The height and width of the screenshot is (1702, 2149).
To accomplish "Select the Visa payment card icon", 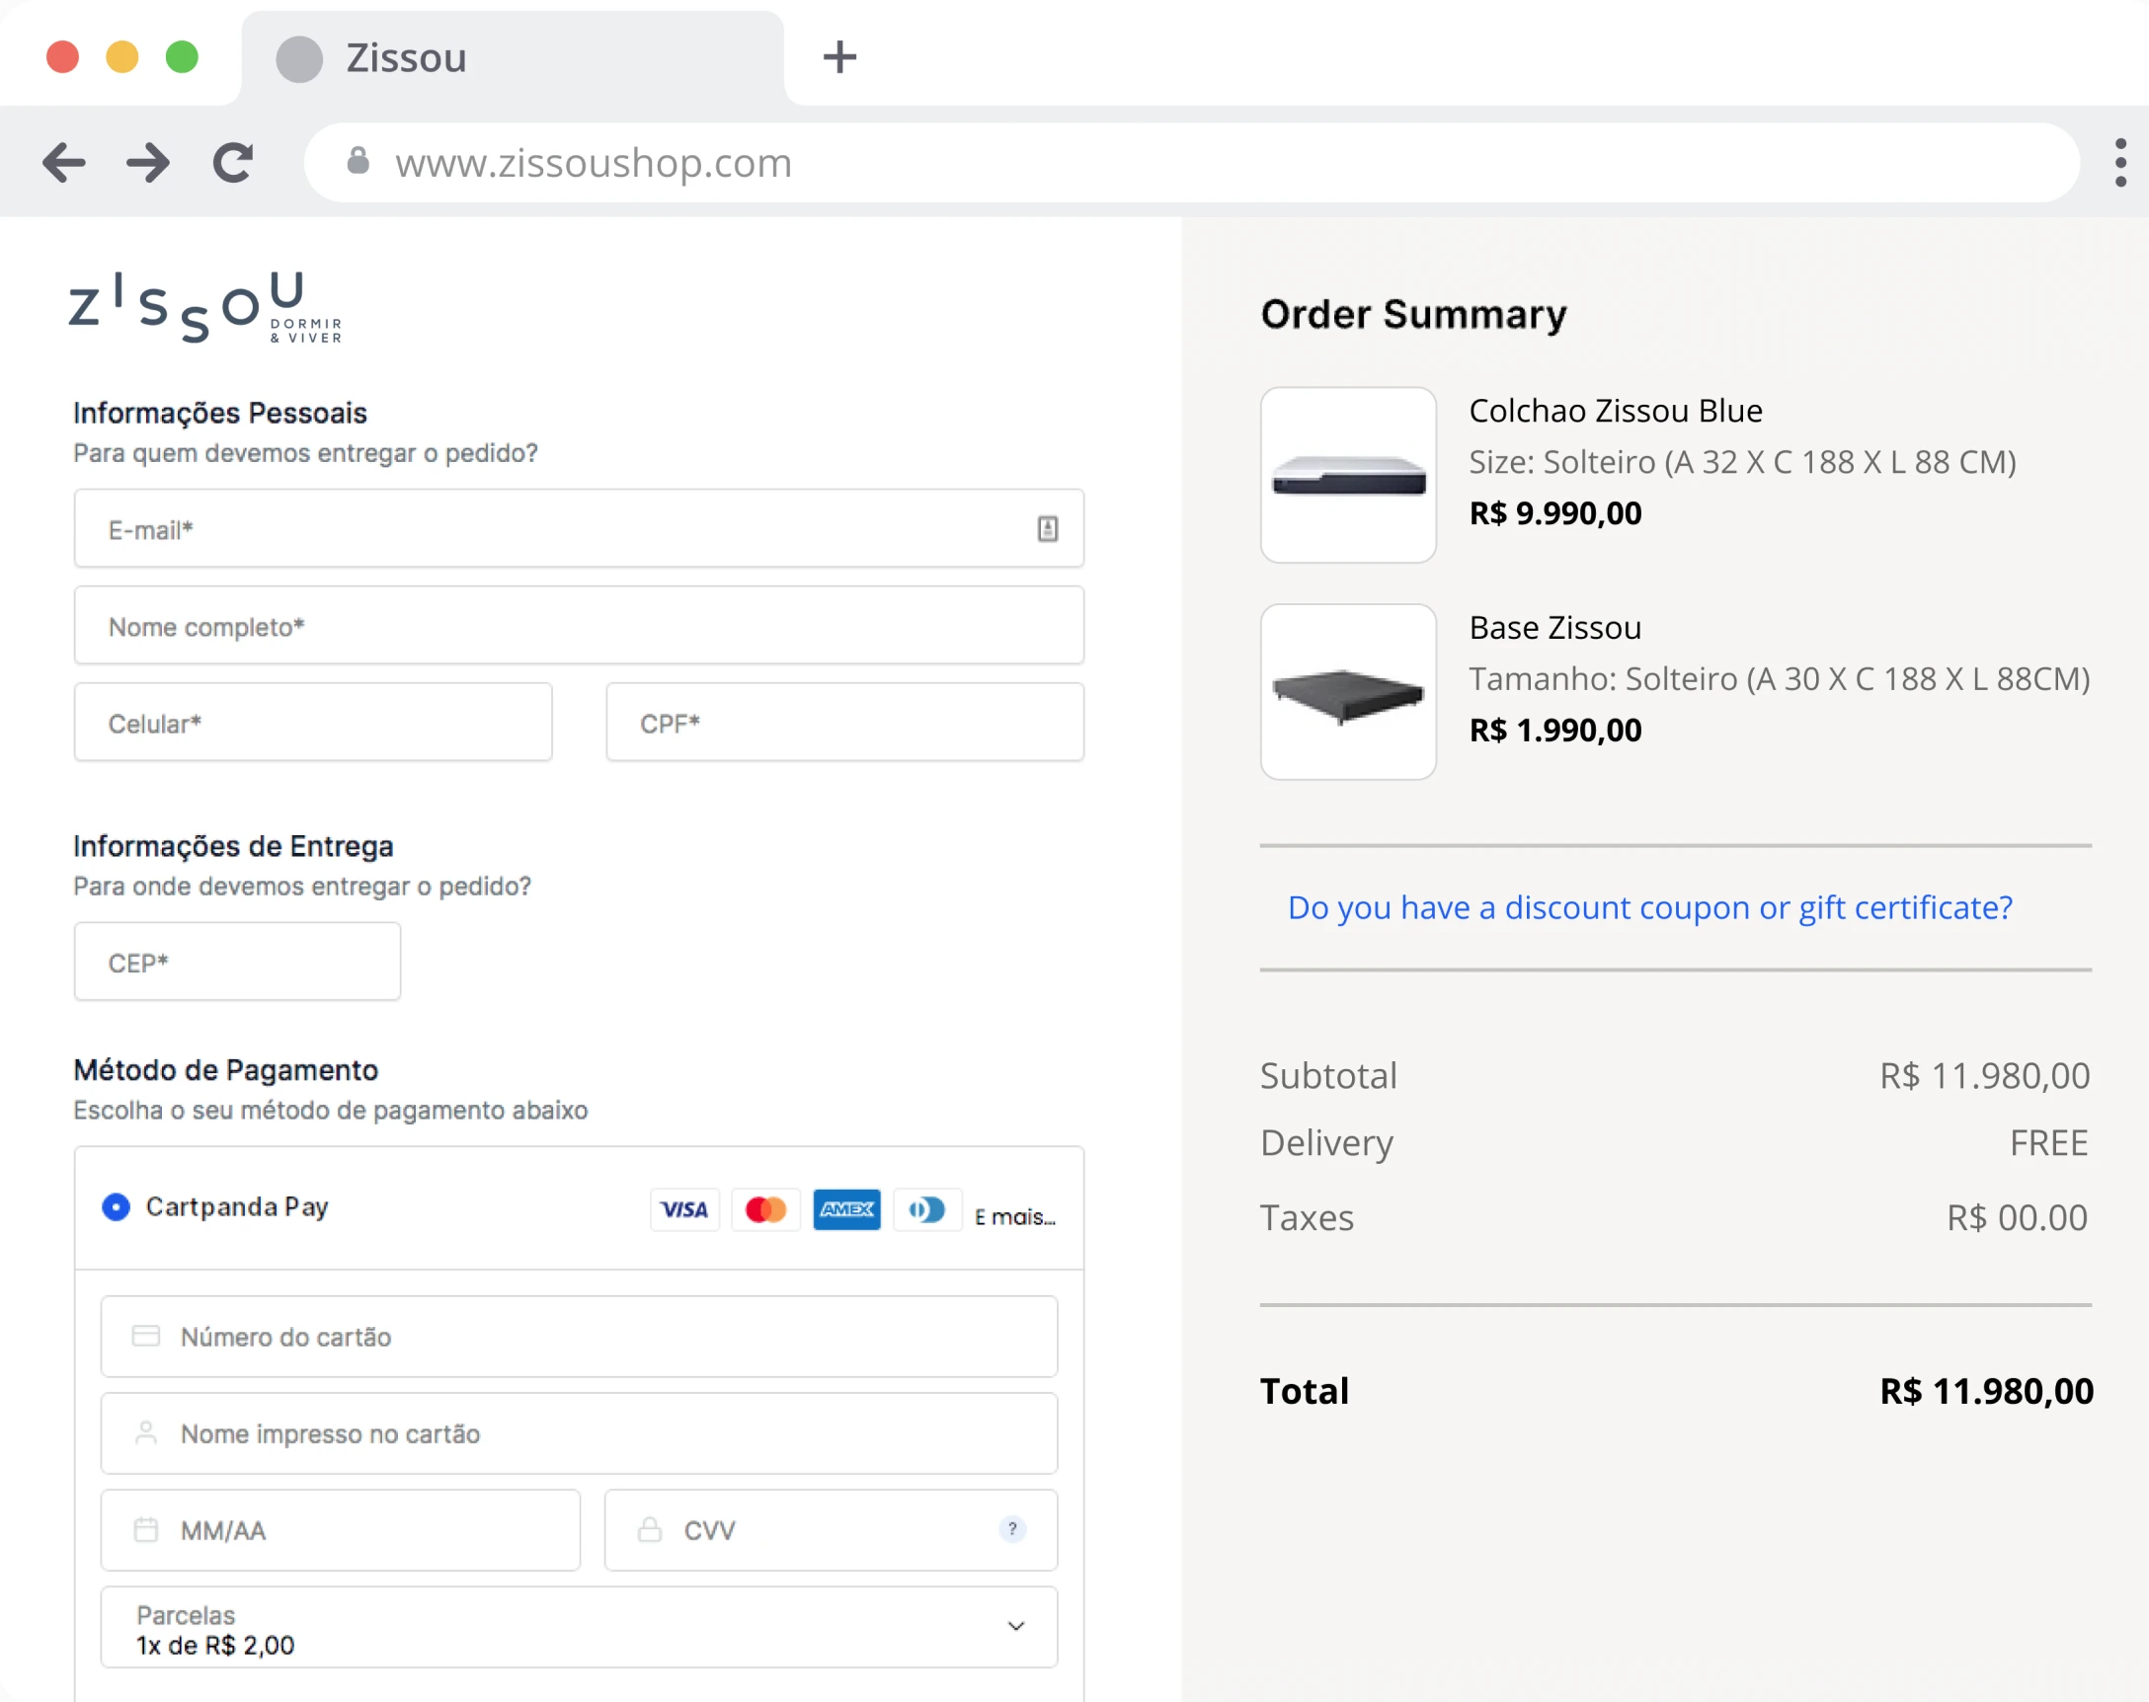I will (x=683, y=1209).
